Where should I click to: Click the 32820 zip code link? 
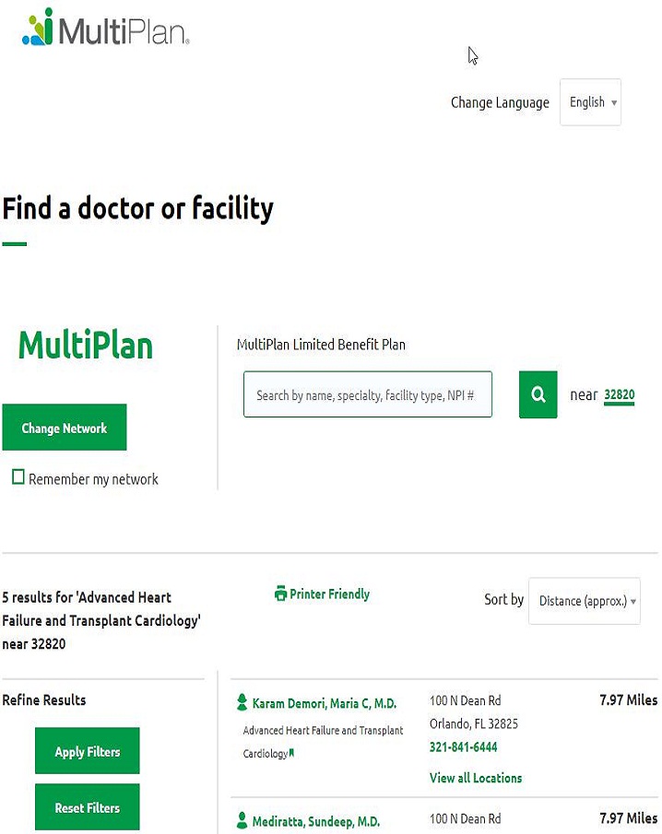[620, 394]
